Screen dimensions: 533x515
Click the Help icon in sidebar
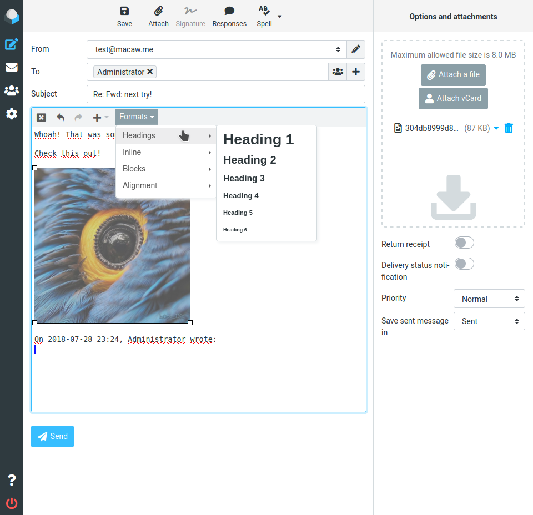pos(12,479)
